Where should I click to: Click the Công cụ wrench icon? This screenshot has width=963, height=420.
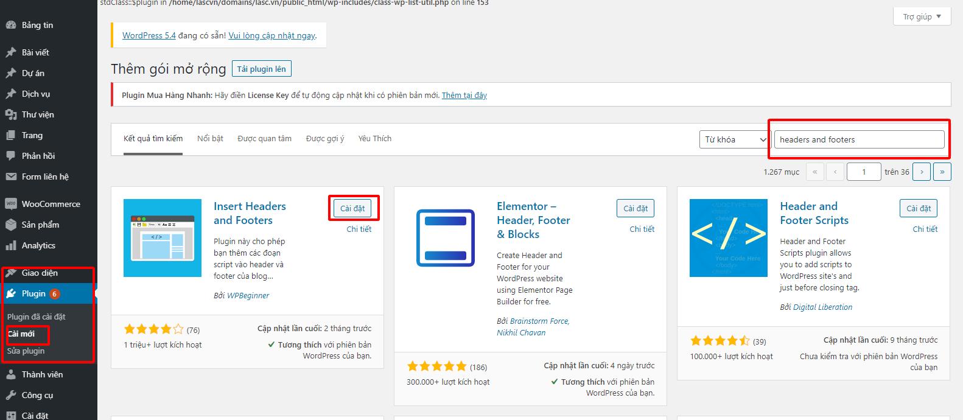10,395
